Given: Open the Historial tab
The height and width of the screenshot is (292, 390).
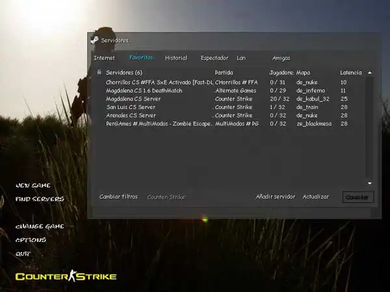Looking at the screenshot, I should (176, 58).
